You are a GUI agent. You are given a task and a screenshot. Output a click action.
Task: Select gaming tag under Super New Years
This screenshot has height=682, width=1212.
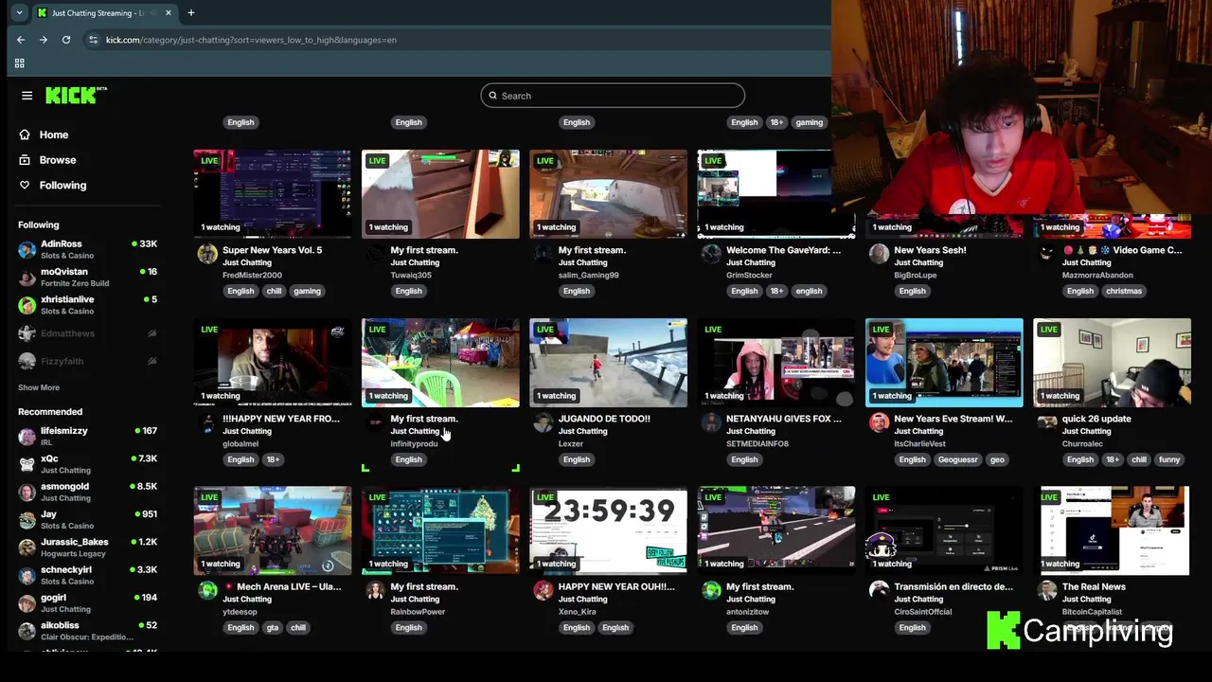pyautogui.click(x=307, y=291)
